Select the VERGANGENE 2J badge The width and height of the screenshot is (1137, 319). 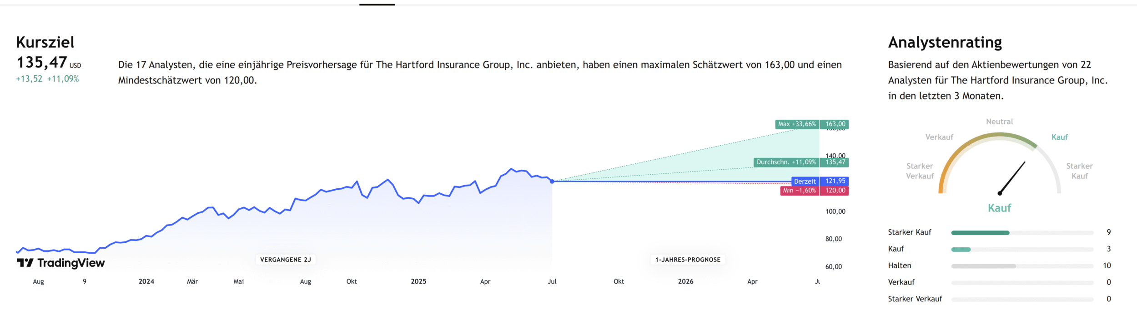pyautogui.click(x=286, y=260)
